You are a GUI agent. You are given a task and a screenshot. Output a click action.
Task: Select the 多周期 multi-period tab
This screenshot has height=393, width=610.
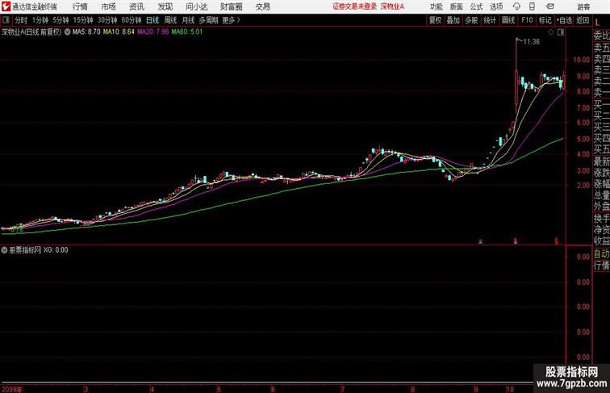[x=209, y=20]
